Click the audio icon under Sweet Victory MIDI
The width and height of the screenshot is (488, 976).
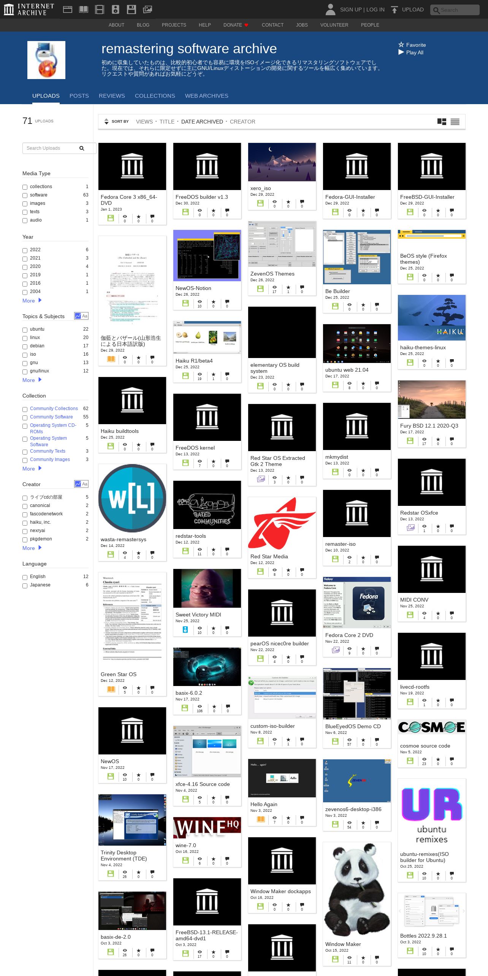[185, 629]
